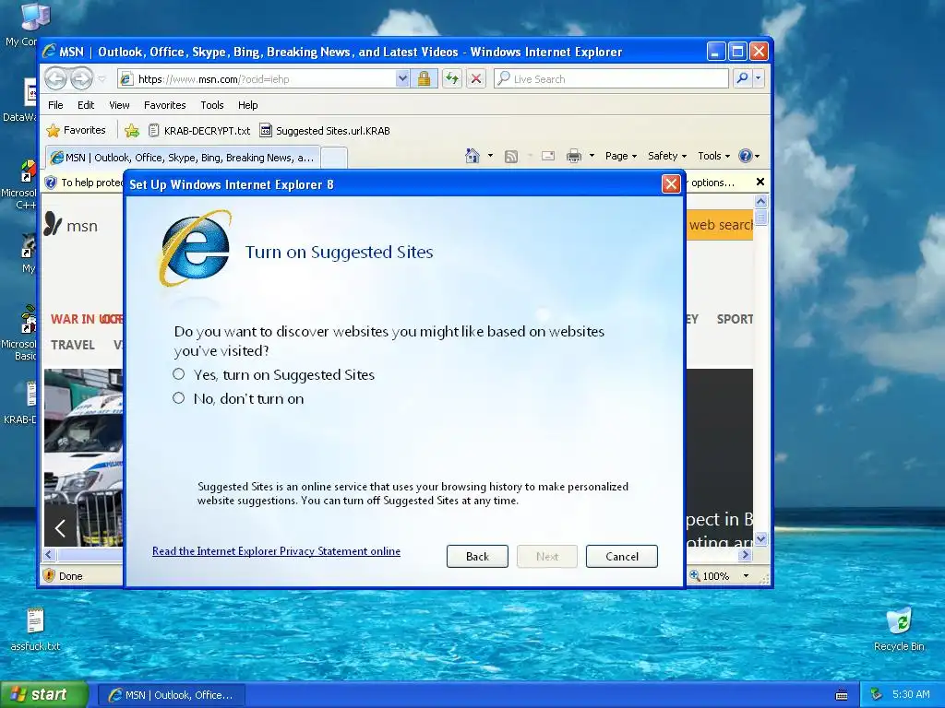The image size is (945, 708).
Task: Open the Edit menu
Action: tap(86, 105)
